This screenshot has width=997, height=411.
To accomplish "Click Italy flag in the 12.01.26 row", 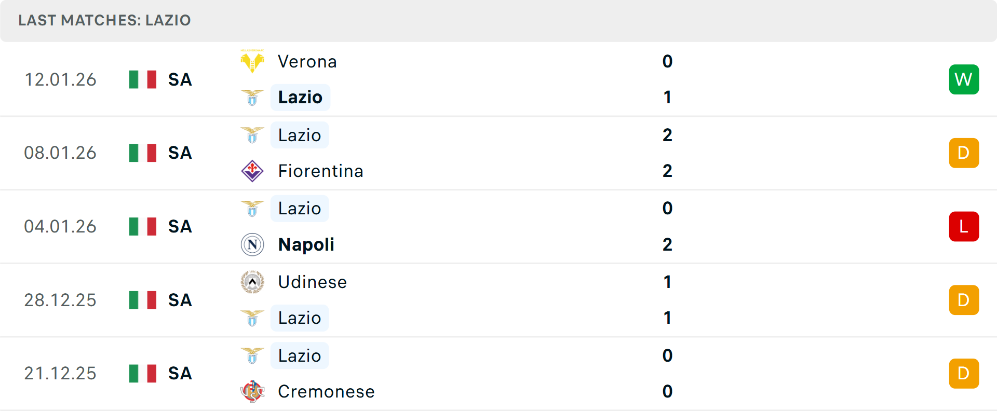I will pos(143,79).
